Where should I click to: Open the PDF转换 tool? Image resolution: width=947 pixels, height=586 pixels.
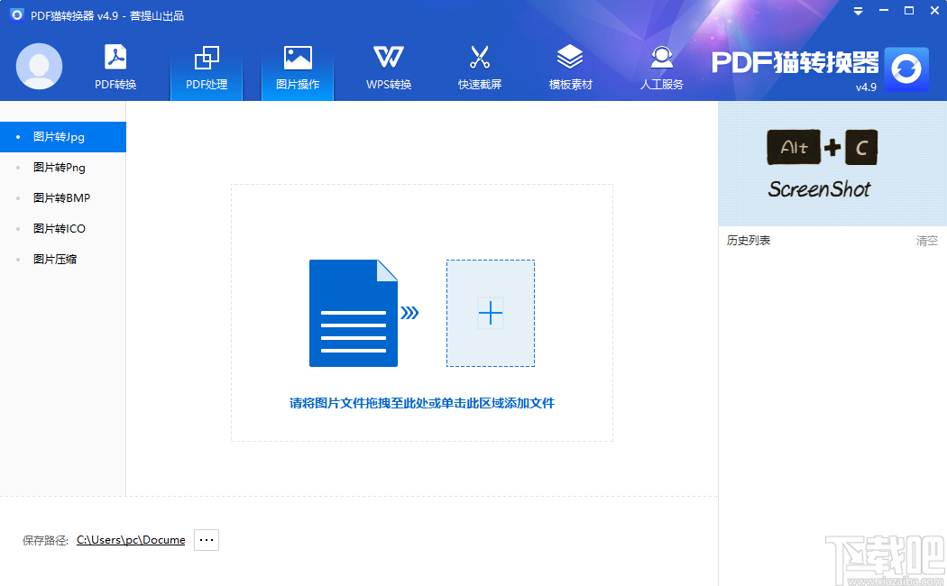(x=115, y=68)
